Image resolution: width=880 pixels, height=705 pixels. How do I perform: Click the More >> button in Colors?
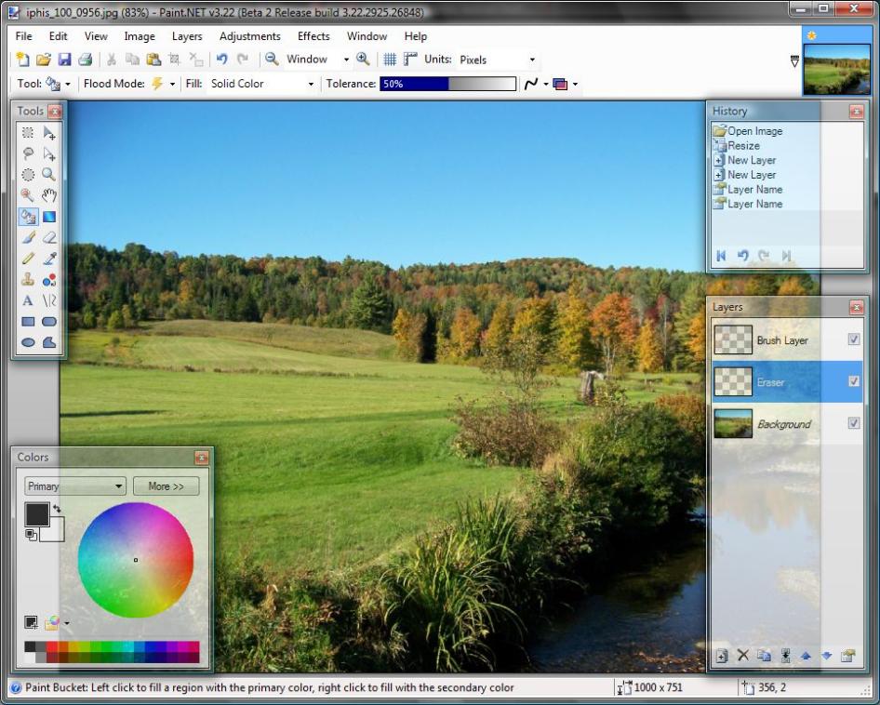coord(166,486)
